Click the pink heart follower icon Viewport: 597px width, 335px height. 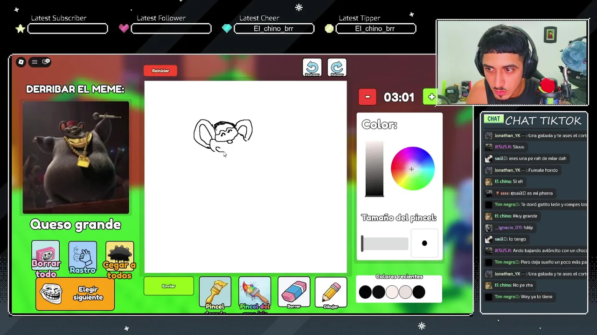click(124, 28)
